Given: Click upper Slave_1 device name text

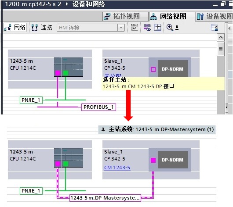Looking at the screenshot, I should pos(113,61).
